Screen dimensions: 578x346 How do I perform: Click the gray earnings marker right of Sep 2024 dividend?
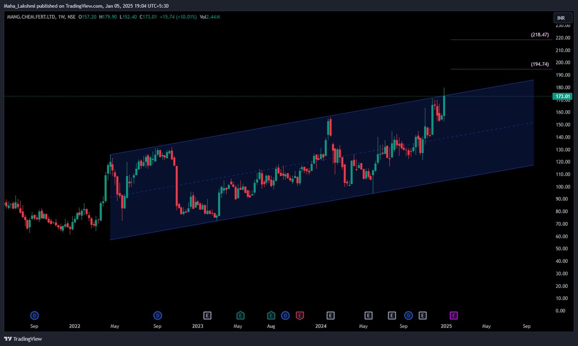[x=423, y=316]
